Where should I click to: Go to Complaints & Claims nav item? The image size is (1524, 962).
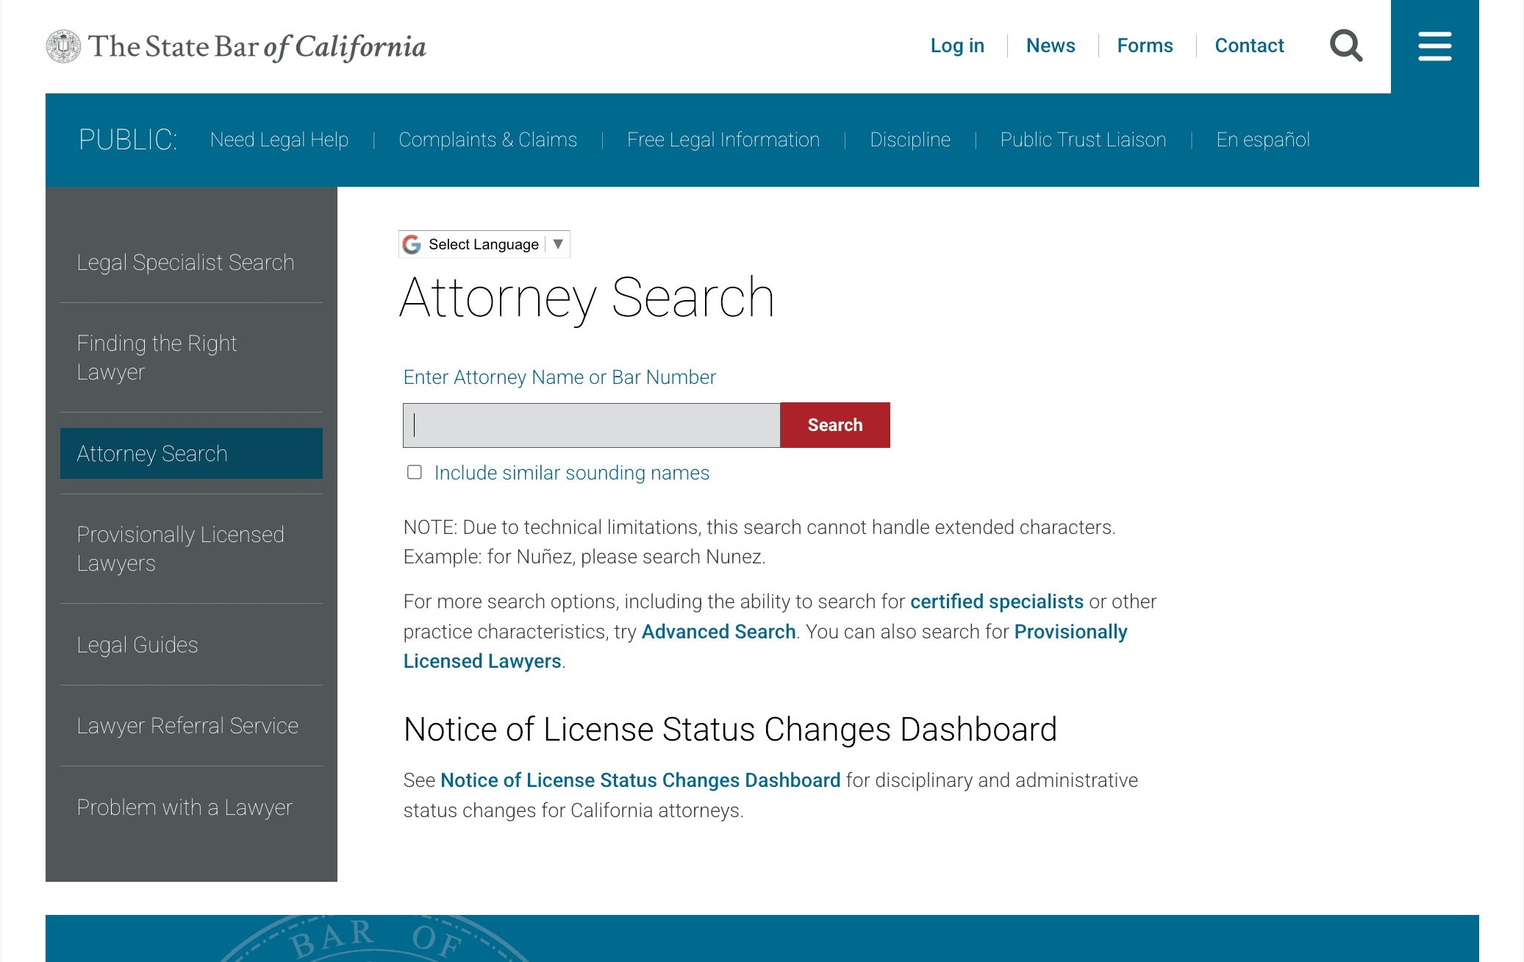(487, 140)
